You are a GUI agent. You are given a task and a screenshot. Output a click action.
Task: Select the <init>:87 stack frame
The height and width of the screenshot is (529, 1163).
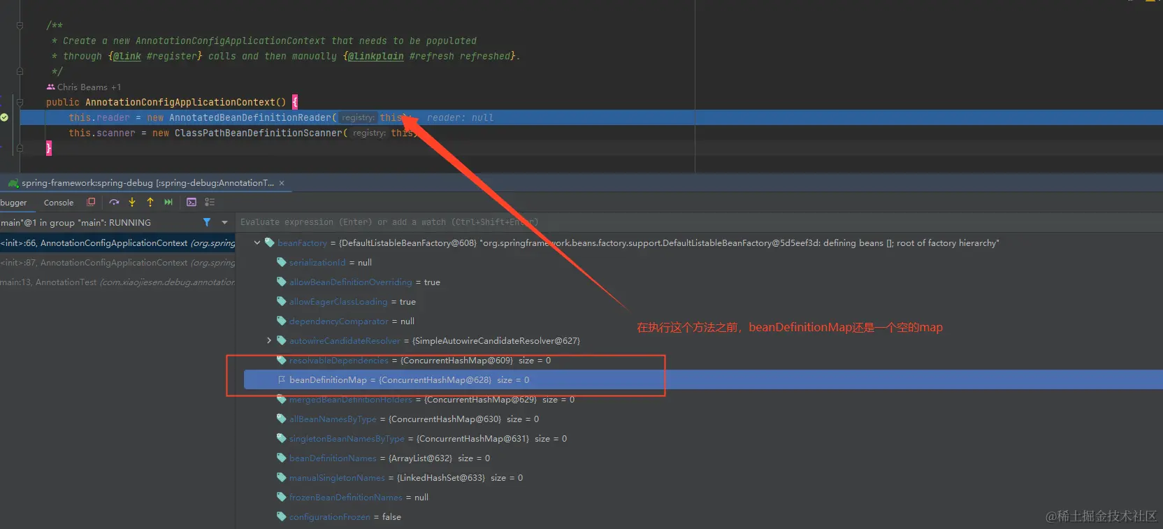(117, 263)
